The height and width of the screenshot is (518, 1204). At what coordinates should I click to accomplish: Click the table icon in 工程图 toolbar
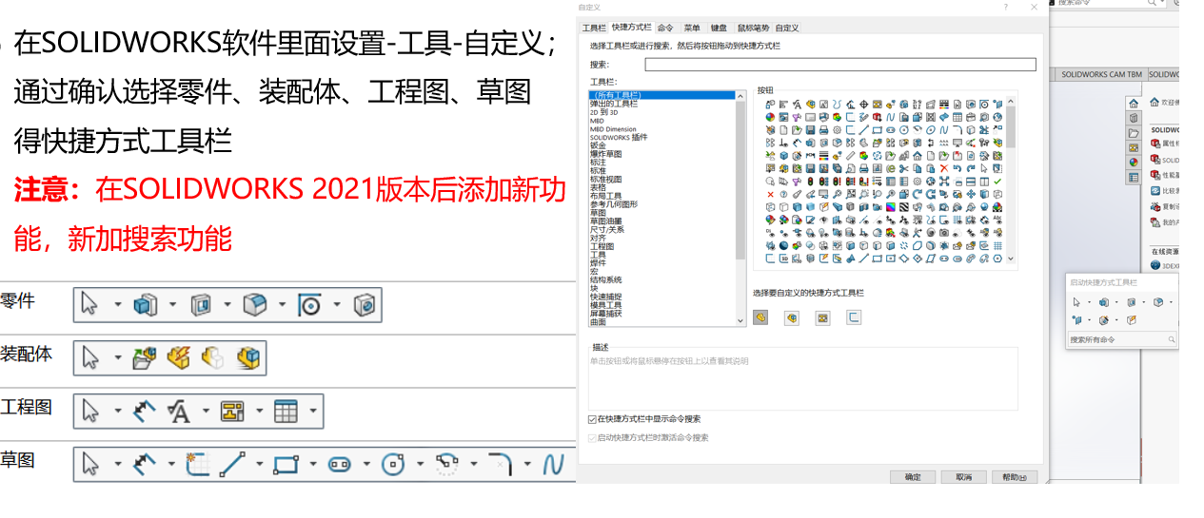tap(286, 411)
